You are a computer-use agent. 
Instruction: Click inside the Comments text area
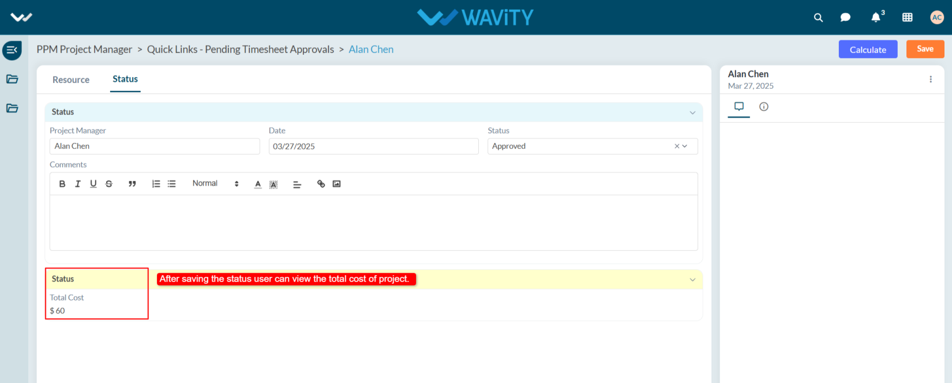coord(373,223)
